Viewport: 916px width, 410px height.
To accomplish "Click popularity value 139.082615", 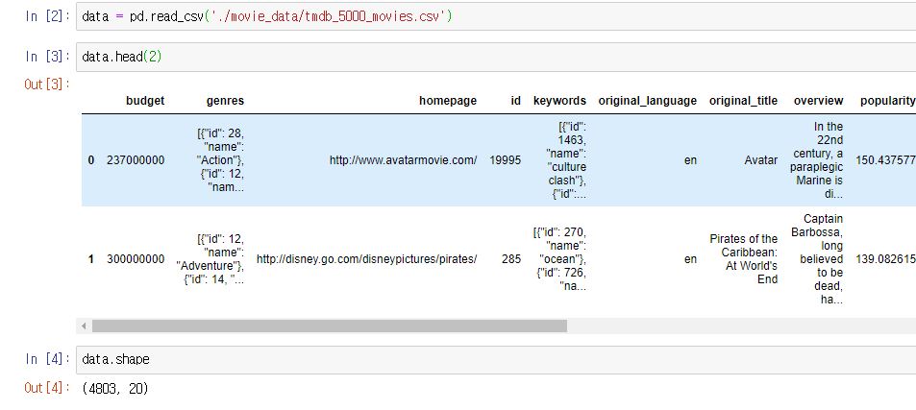I will click(885, 259).
